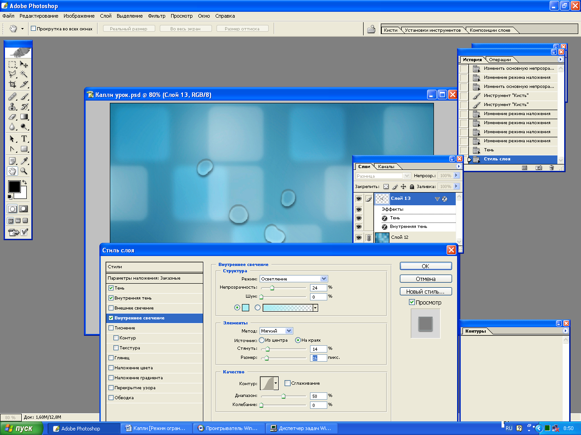Select the Magic Wand tool
Image resolution: width=581 pixels, height=435 pixels.
(24, 74)
